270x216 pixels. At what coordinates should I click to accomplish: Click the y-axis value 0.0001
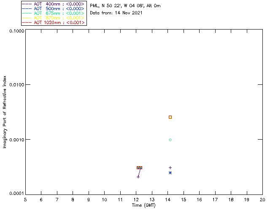(17, 194)
